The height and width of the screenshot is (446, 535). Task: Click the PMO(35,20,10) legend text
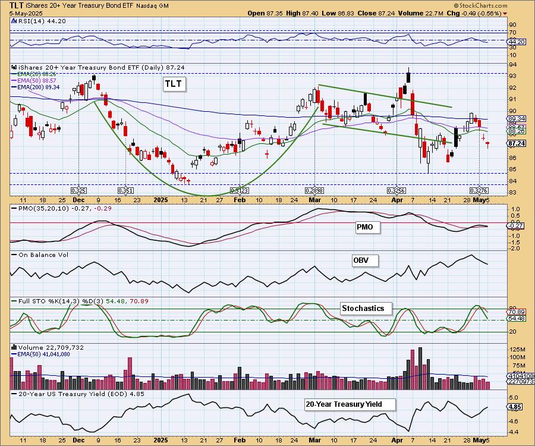coord(62,208)
